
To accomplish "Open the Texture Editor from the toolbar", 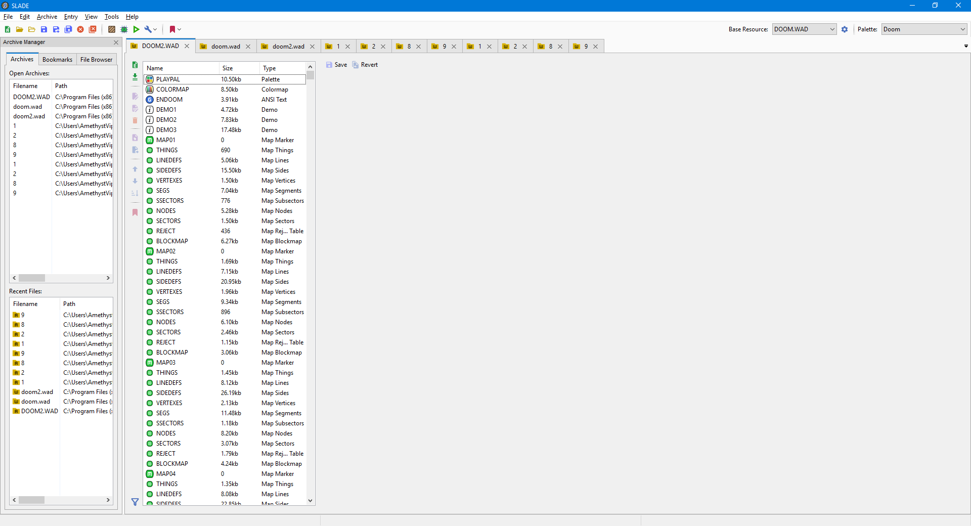I will pos(112,29).
